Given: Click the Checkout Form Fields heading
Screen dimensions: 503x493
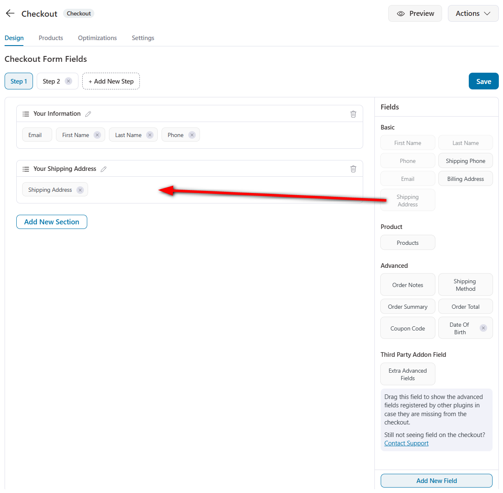Looking at the screenshot, I should (46, 59).
